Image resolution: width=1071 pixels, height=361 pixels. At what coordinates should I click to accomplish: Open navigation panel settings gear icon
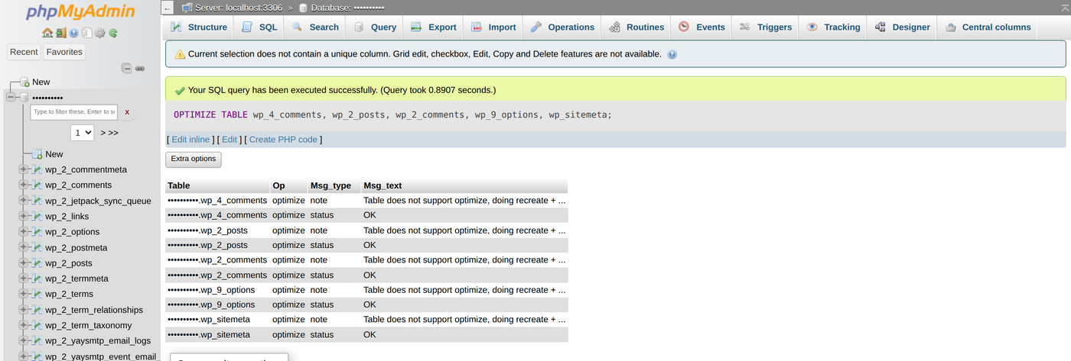99,33
